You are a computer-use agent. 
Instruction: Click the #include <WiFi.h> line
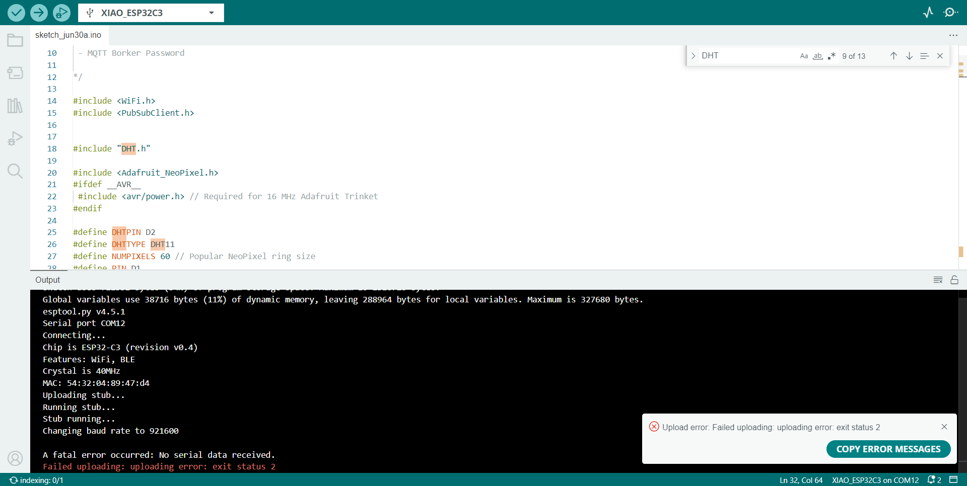(x=114, y=101)
